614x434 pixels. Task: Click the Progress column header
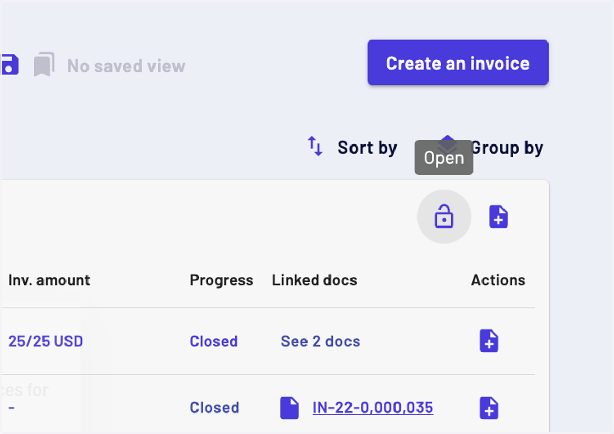(222, 280)
